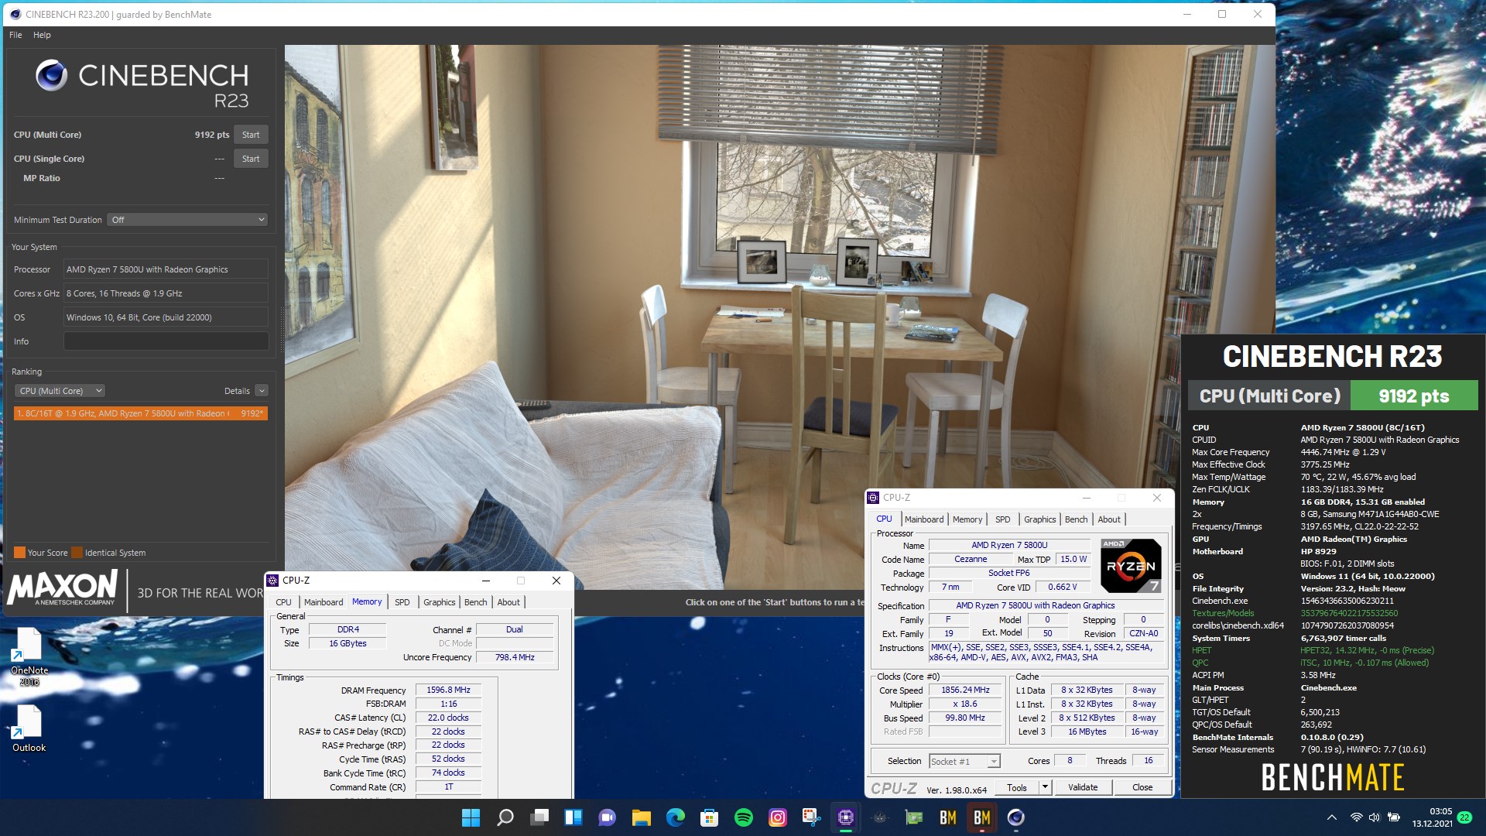Open Mainboard tab in left CPU-Z window
Screen dimensions: 1486x836
(324, 602)
